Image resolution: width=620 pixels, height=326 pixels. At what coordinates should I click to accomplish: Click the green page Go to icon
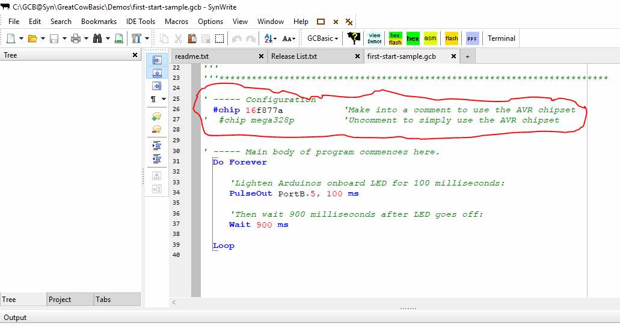[x=118, y=38]
